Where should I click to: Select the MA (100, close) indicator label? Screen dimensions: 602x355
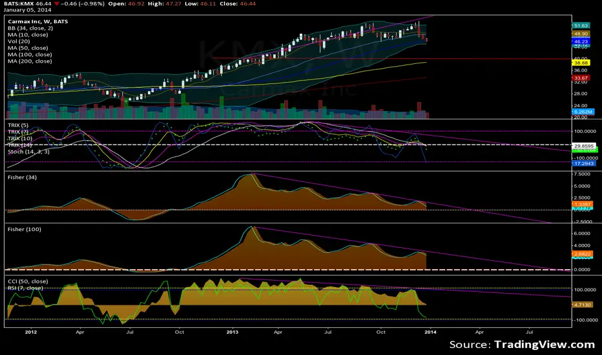[x=30, y=54]
